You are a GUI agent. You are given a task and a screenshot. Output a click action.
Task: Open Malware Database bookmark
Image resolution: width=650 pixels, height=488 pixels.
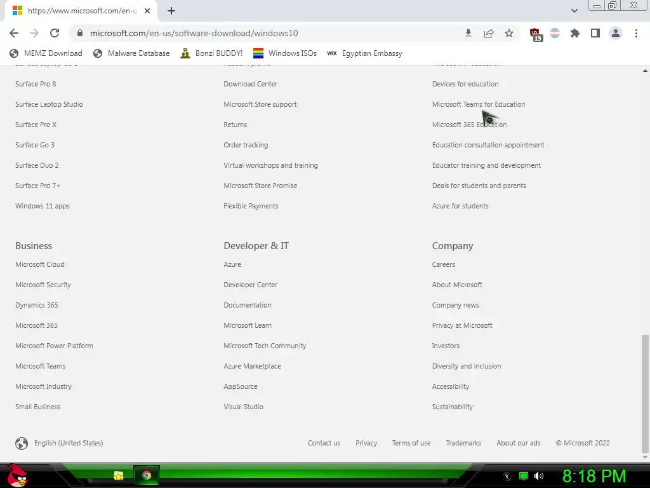[131, 53]
